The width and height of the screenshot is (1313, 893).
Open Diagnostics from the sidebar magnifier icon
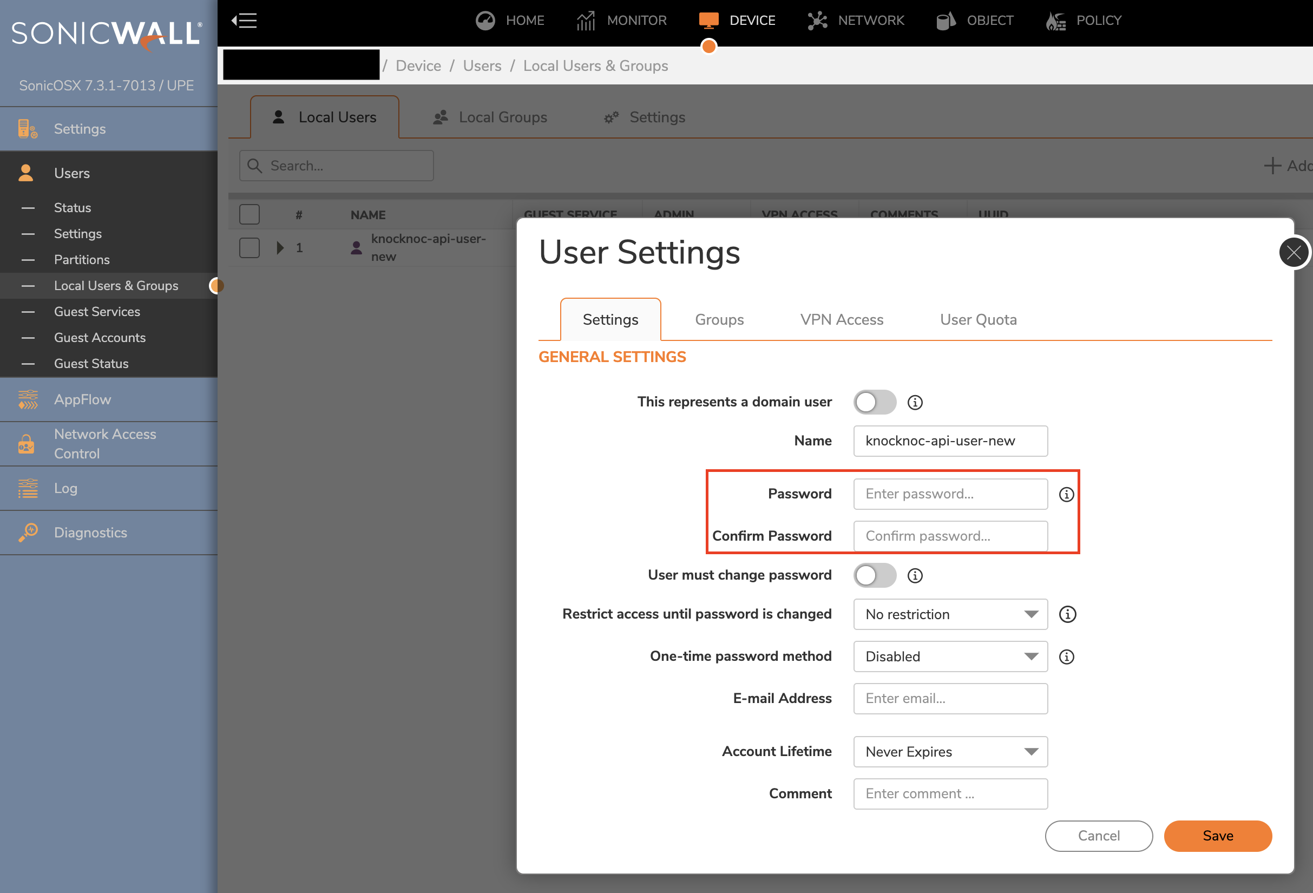pos(28,532)
